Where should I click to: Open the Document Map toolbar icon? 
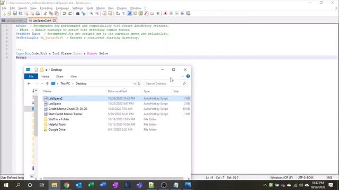pos(140,14)
